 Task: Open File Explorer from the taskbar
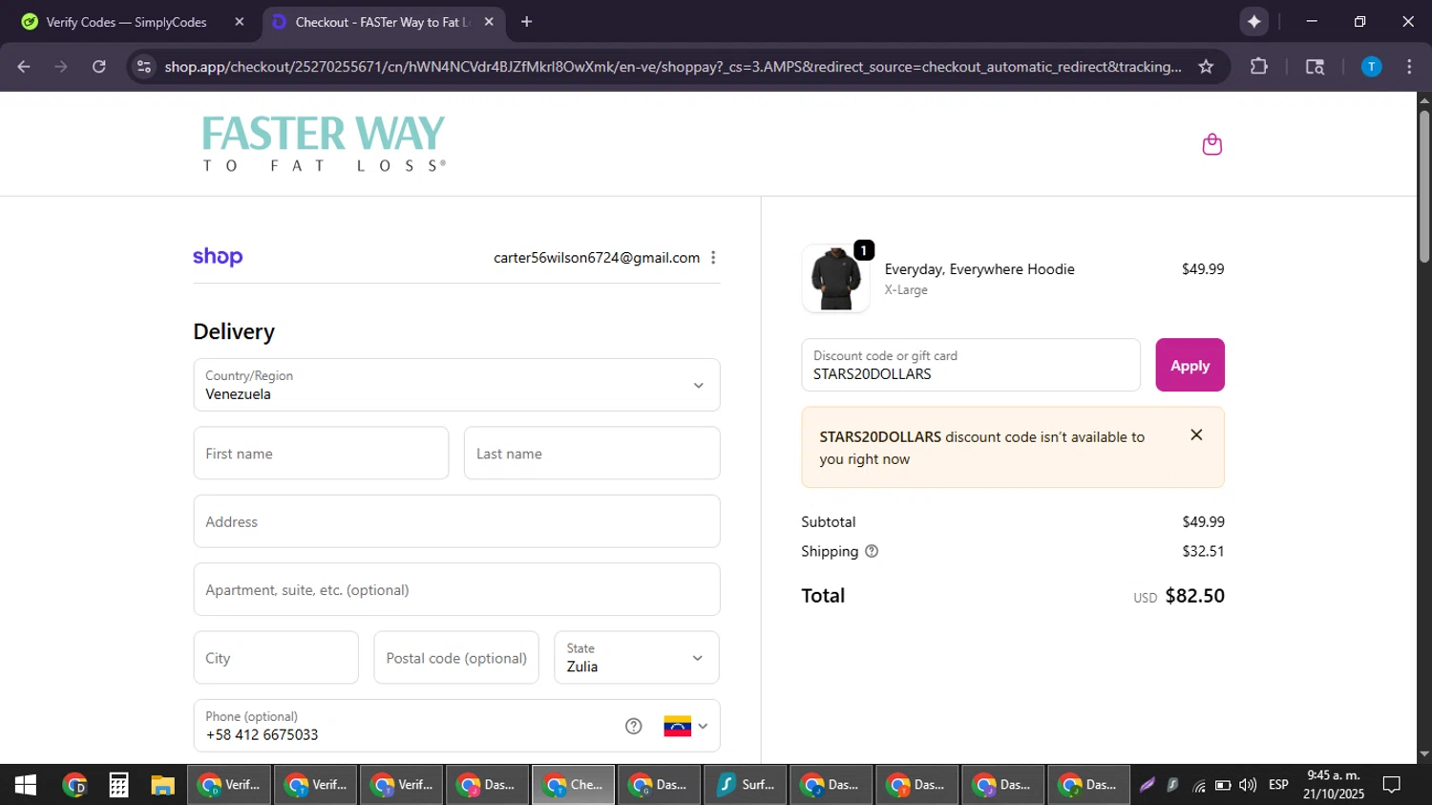tap(162, 785)
